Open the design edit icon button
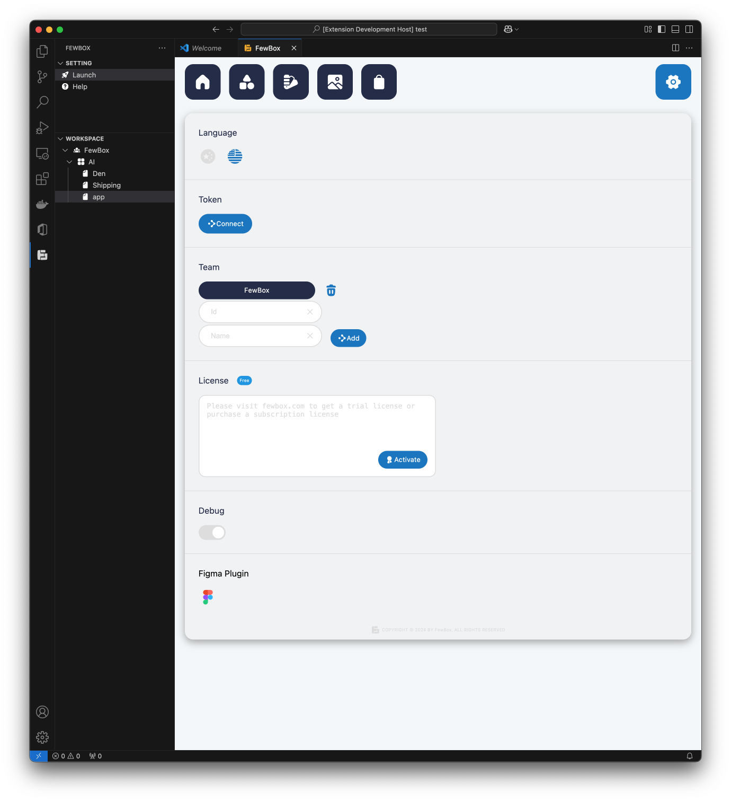The height and width of the screenshot is (801, 731). (x=291, y=82)
